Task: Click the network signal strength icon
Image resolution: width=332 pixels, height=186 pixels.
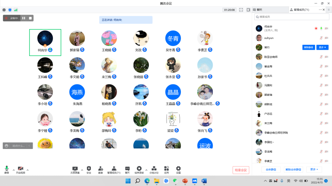Action: point(16,10)
